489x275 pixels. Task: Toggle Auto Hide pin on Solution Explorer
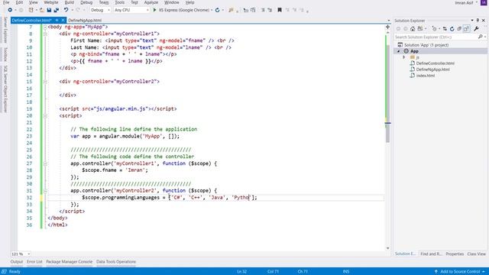click(478, 21)
